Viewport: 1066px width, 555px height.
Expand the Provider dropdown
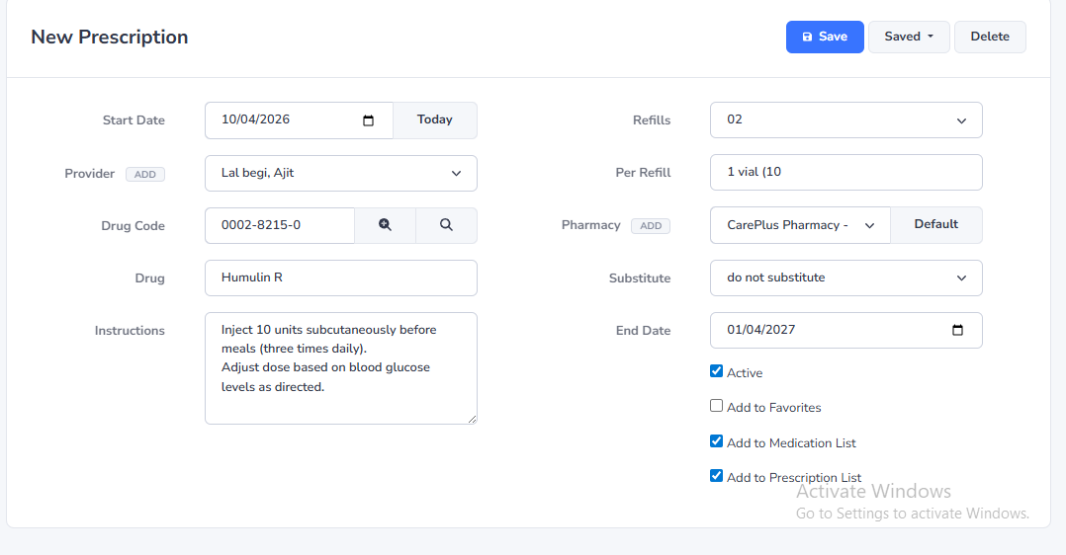click(x=340, y=173)
